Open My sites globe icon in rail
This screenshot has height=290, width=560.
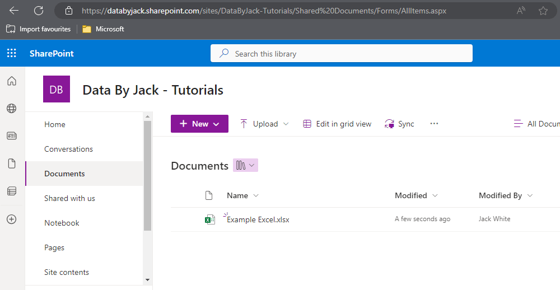click(x=11, y=109)
